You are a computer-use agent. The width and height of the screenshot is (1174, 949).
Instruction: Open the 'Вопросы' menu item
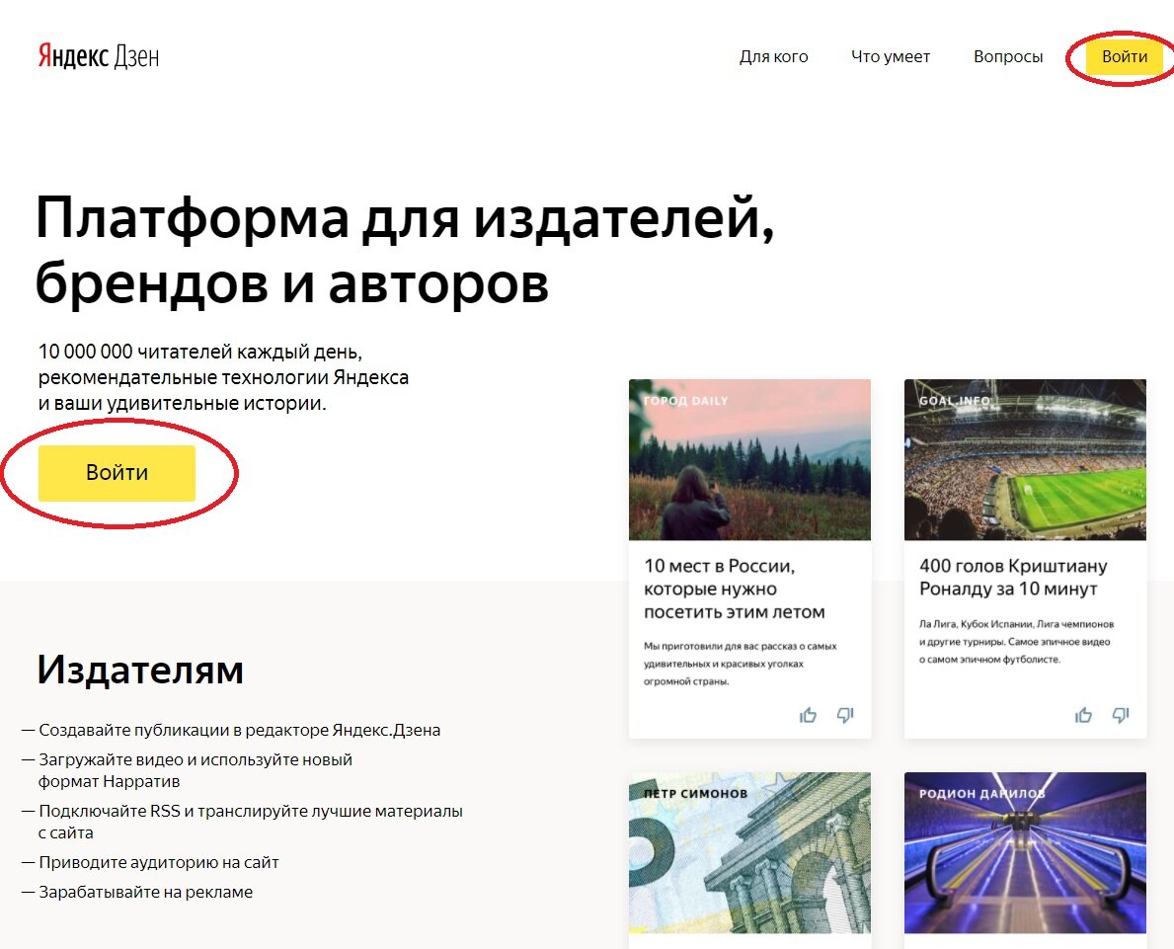coord(1008,57)
